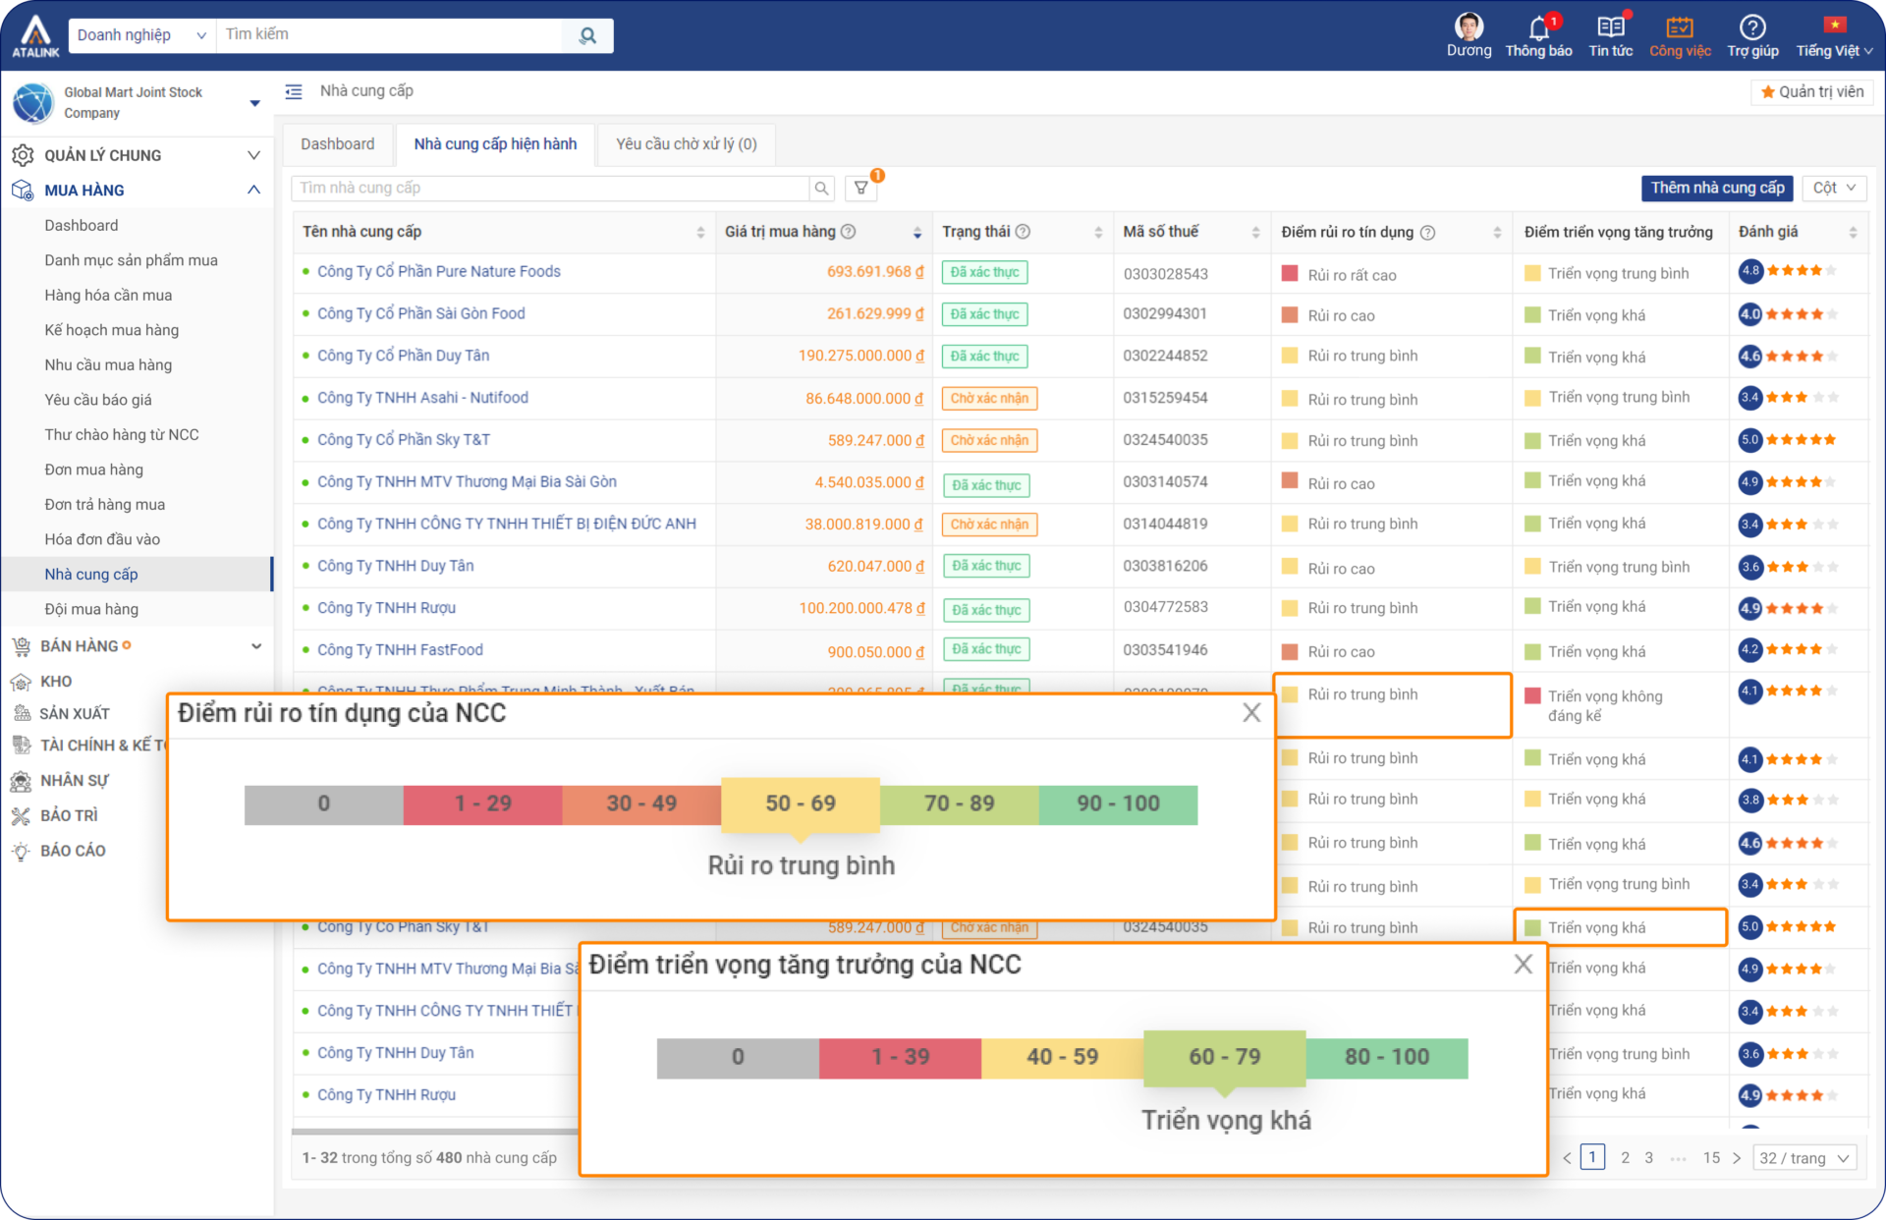Select the 60 - 79 growth score segment
The image size is (1886, 1220).
pos(1224,1057)
